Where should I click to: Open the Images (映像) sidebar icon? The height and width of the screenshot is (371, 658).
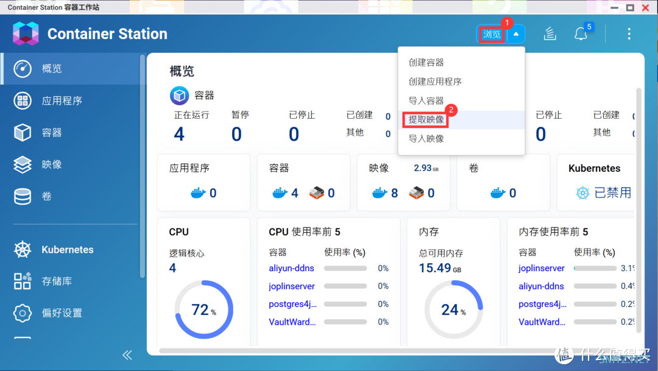coord(23,164)
